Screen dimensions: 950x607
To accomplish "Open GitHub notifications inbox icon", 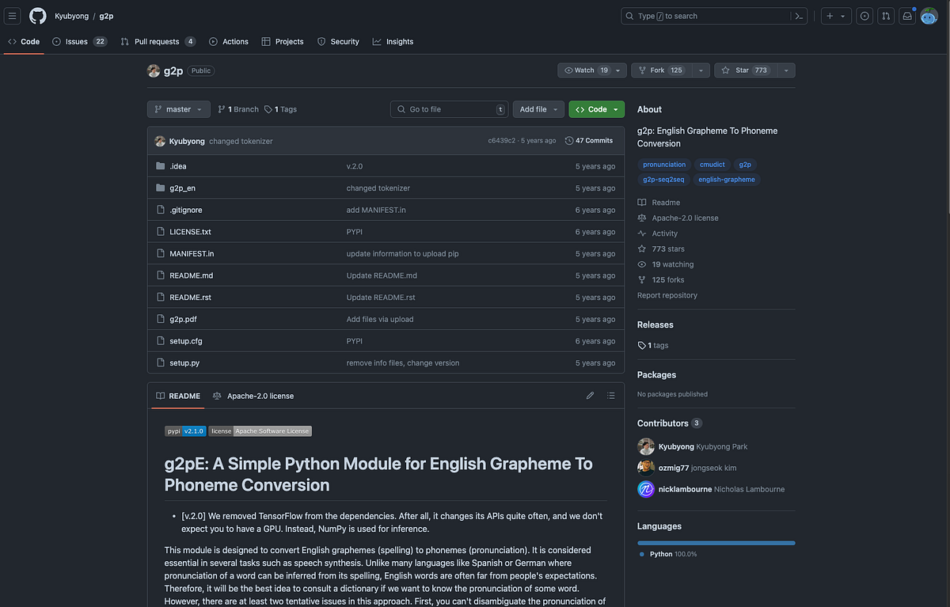I will pyautogui.click(x=906, y=15).
